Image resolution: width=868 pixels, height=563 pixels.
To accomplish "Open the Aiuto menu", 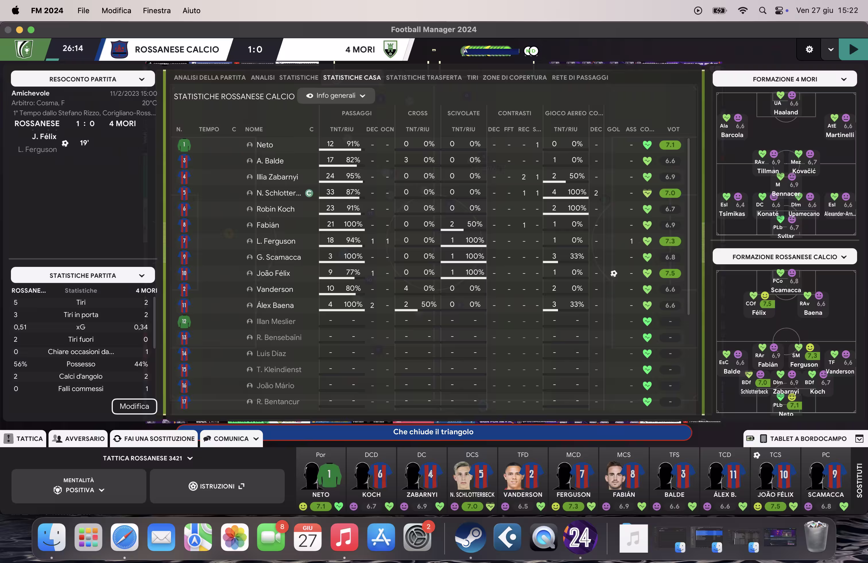I will coord(191,10).
